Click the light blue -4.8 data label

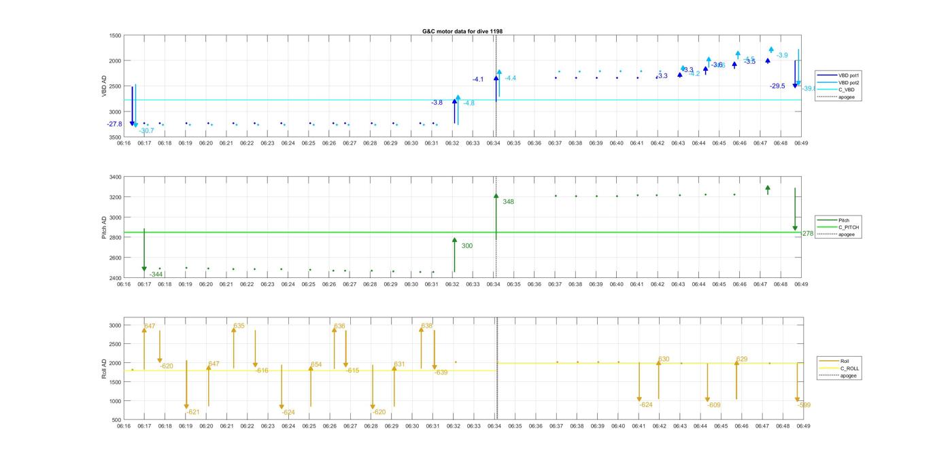469,103
